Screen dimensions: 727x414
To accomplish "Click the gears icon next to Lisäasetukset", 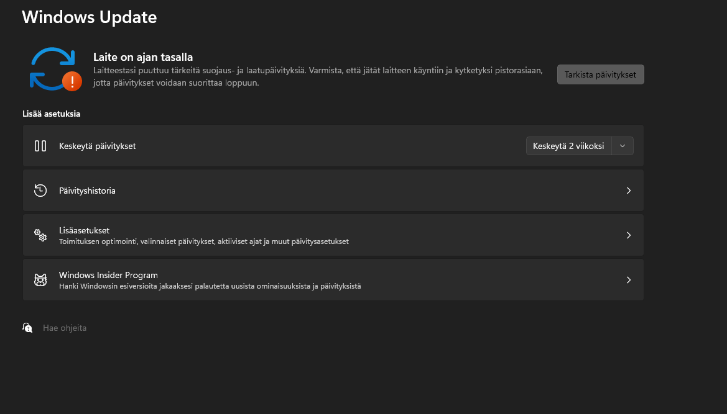I will pyautogui.click(x=40, y=235).
